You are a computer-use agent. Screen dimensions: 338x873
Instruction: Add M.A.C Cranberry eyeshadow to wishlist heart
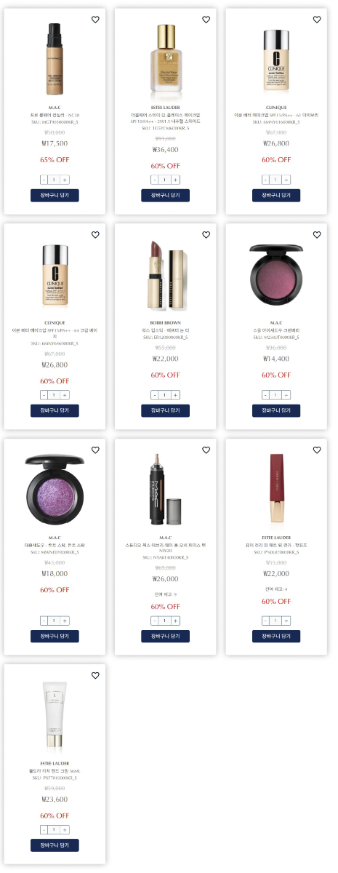point(317,235)
